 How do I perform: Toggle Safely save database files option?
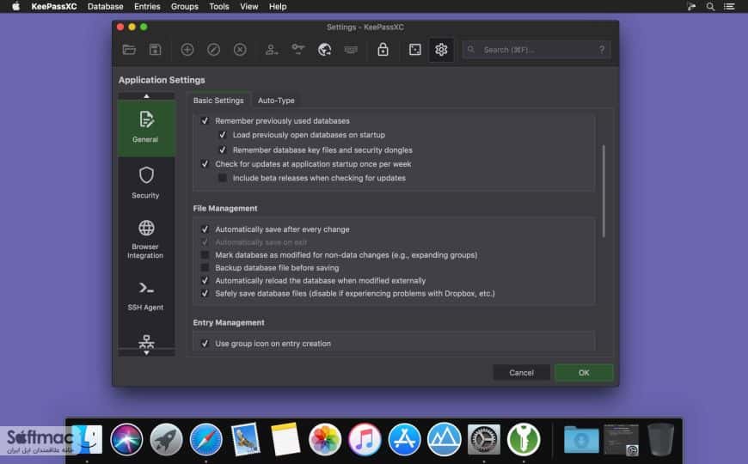(205, 294)
